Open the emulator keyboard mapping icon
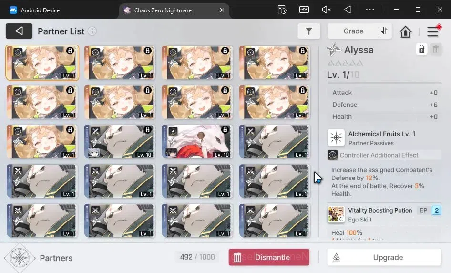The image size is (451, 273). point(304,10)
